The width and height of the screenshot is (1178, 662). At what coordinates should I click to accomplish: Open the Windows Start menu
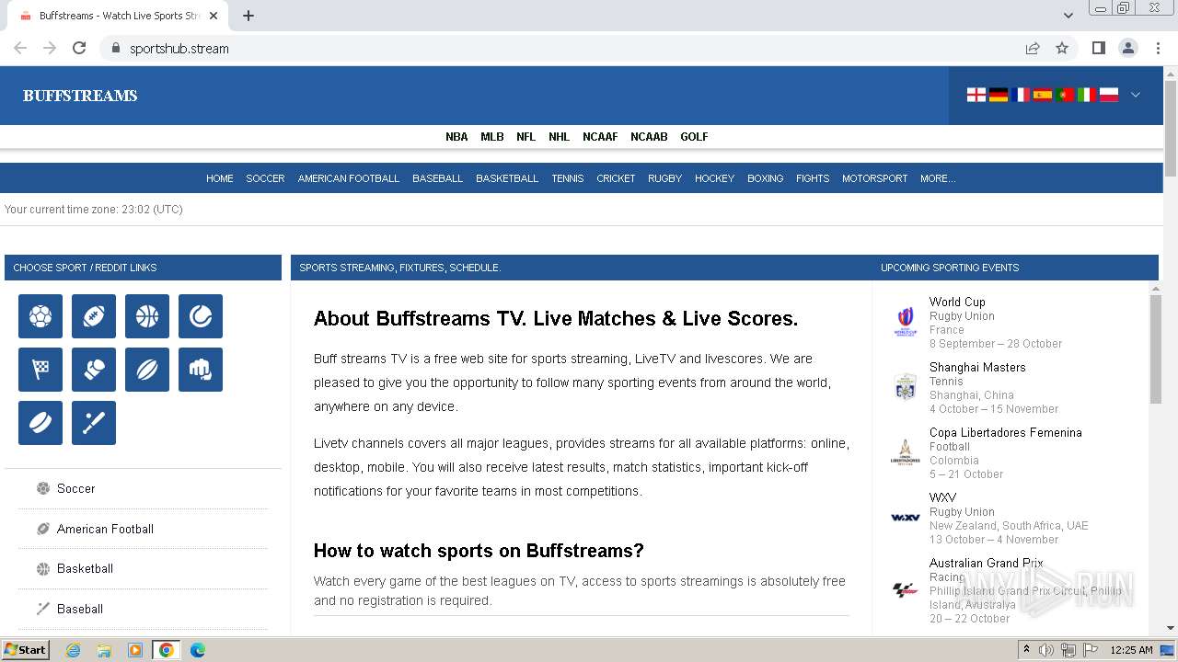click(x=26, y=649)
